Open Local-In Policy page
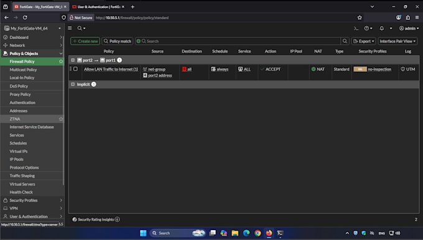 click(22, 78)
